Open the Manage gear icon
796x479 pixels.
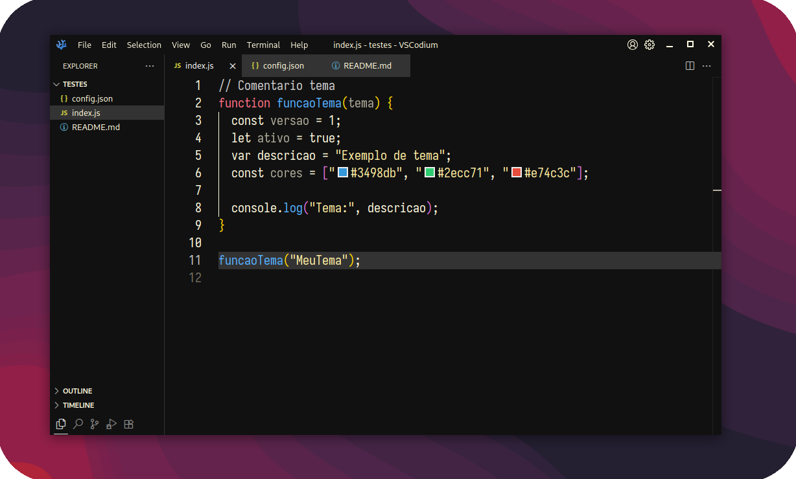650,45
